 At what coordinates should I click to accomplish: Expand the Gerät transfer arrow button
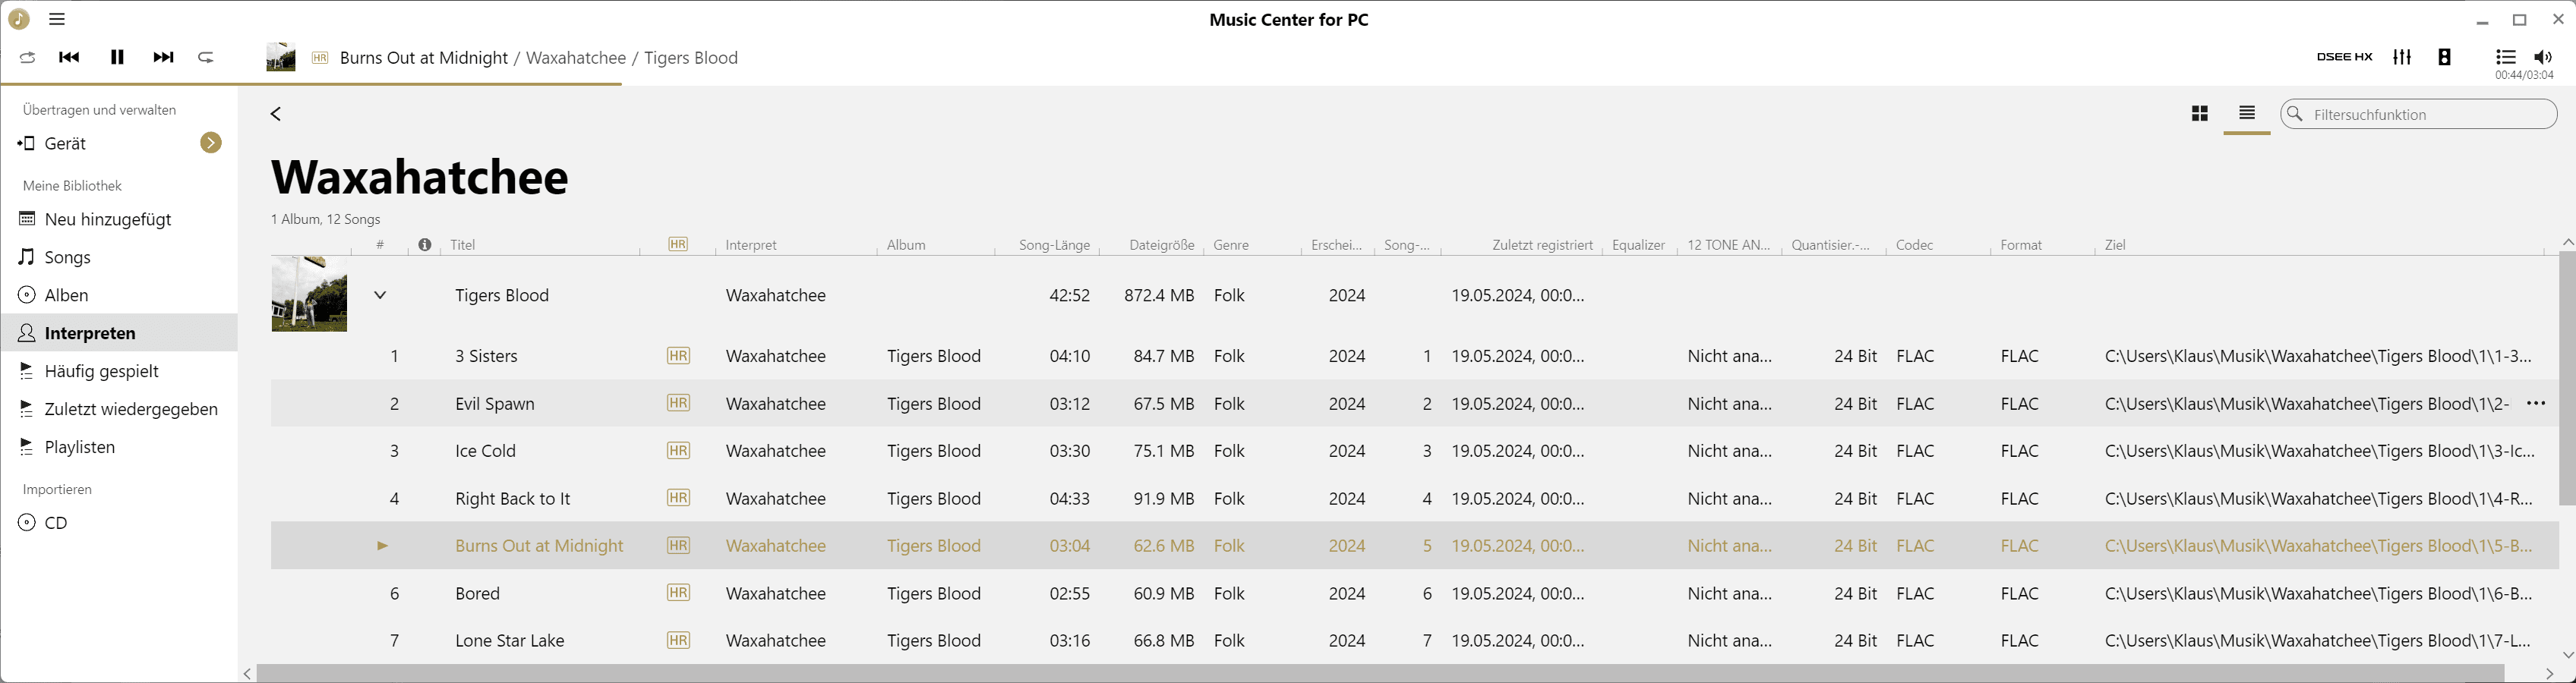pos(210,143)
